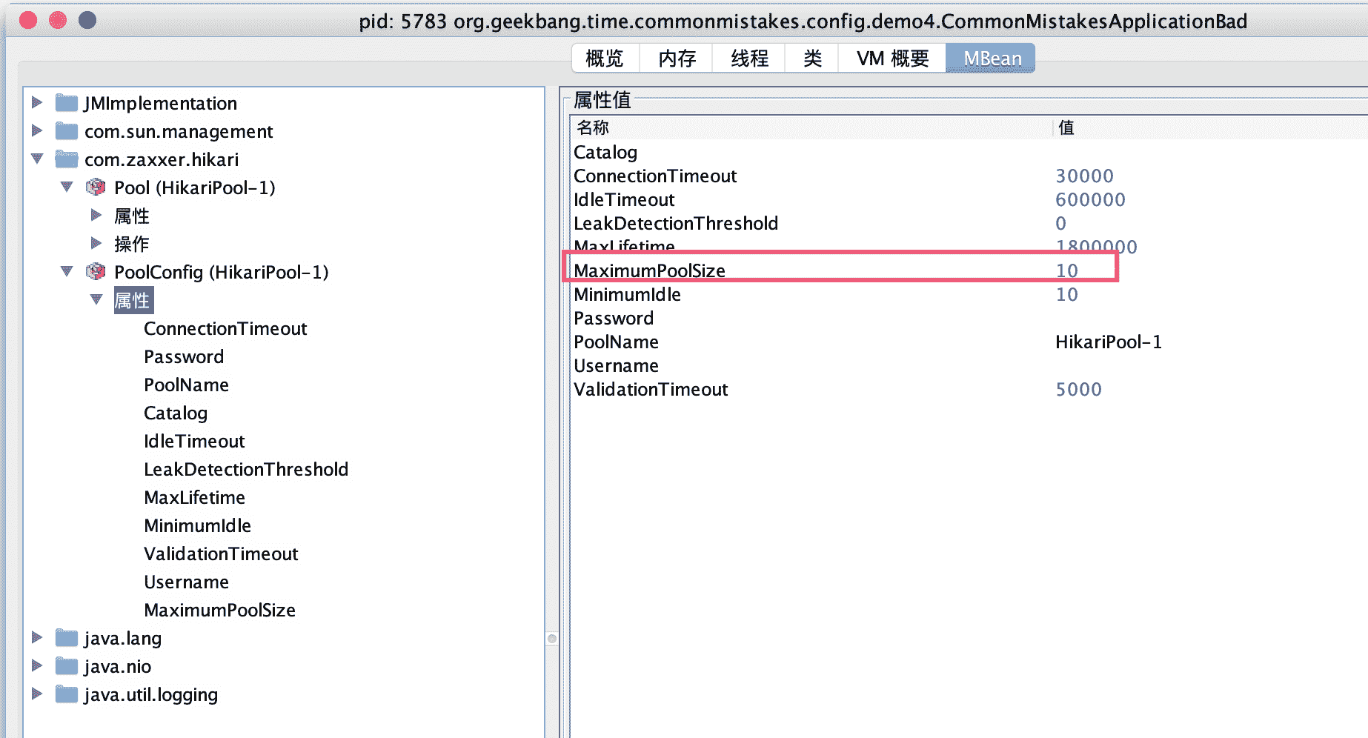Select MinimumIdle in the attribute tree
This screenshot has width=1368, height=738.
198,525
